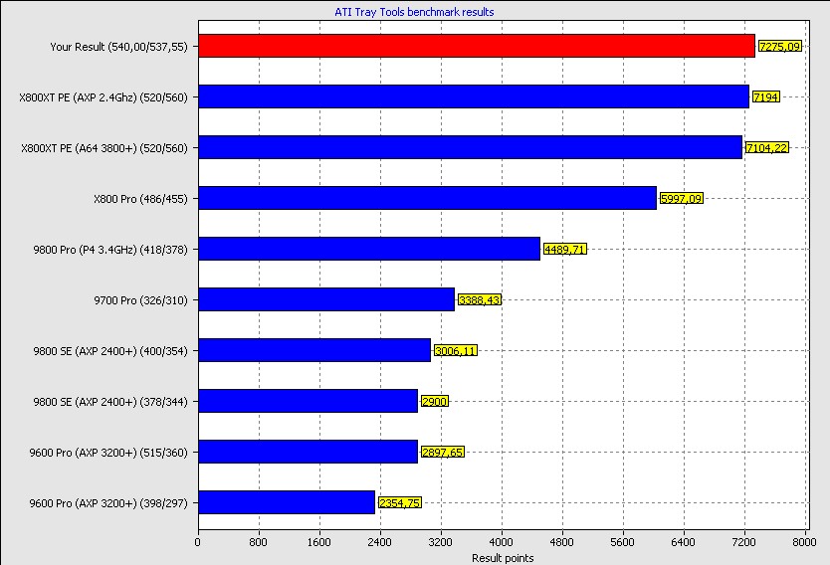Click the 7104,22 value label
Image resolution: width=830 pixels, height=565 pixels.
point(767,148)
